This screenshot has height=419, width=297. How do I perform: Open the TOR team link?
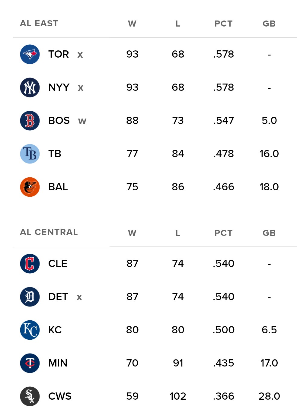[59, 54]
